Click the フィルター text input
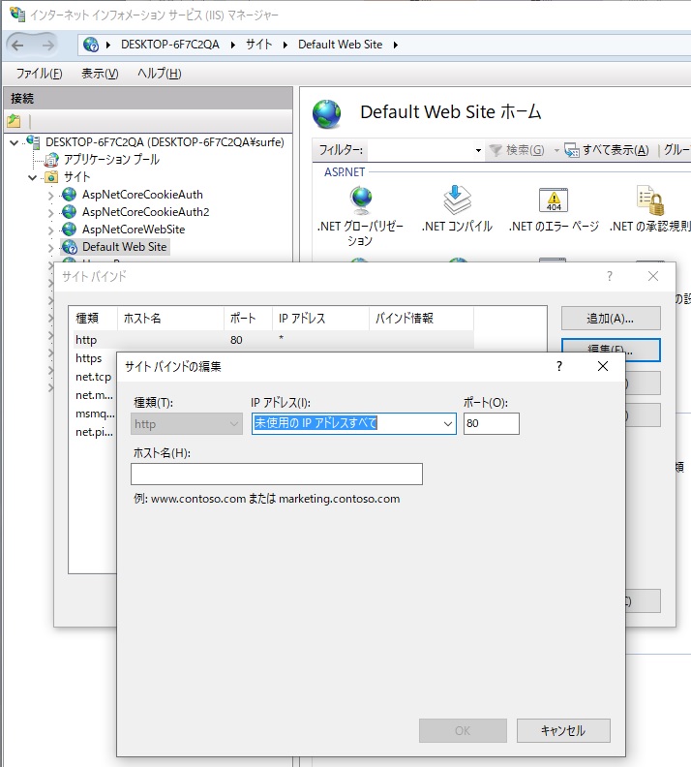 tap(420, 150)
